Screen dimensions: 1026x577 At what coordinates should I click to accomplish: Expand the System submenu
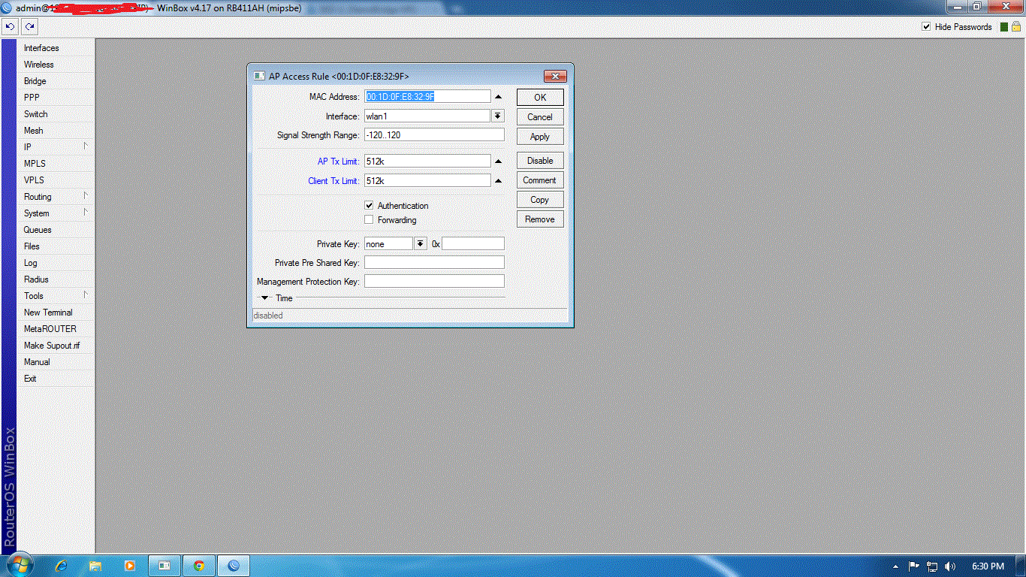(56, 213)
